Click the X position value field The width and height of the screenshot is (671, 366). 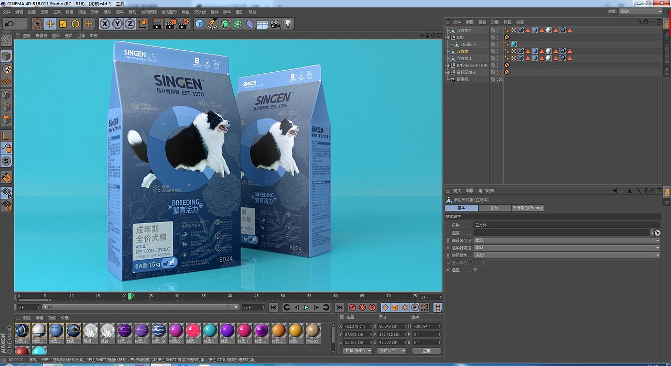tap(358, 326)
